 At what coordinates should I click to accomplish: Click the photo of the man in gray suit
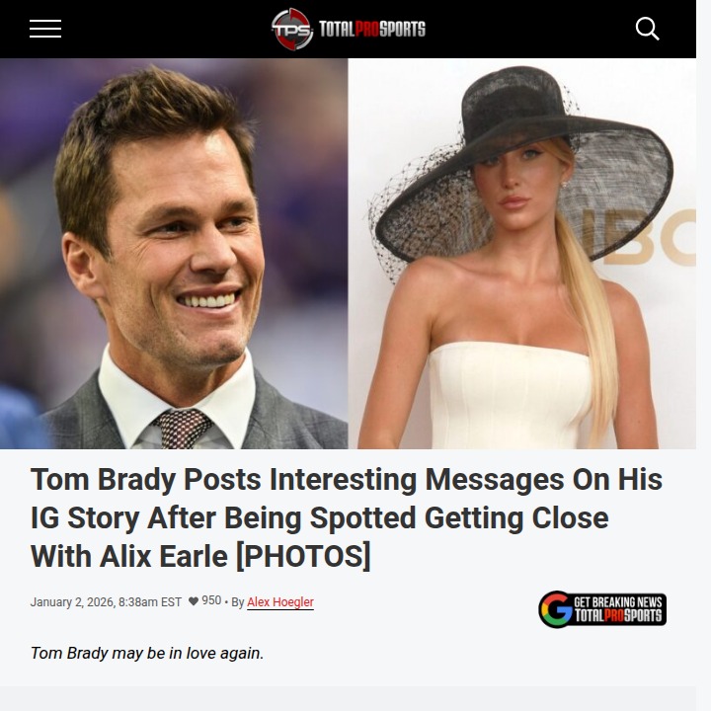click(174, 254)
